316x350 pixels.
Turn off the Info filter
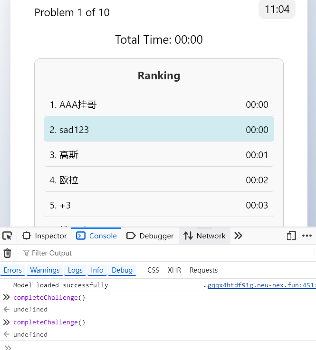click(97, 270)
